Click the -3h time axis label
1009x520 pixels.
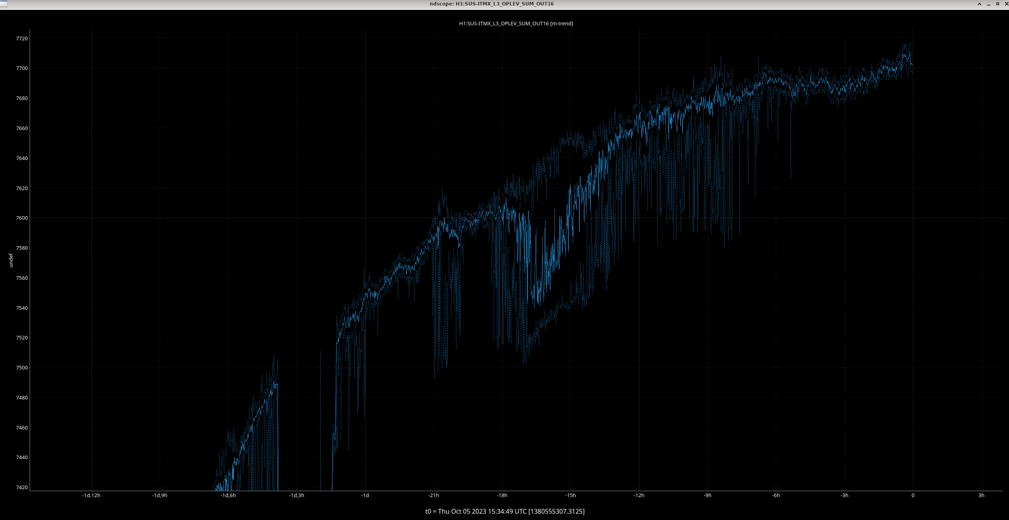pos(844,496)
